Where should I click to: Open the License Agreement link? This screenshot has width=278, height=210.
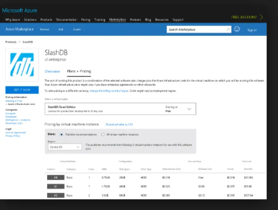[x=15, y=132]
